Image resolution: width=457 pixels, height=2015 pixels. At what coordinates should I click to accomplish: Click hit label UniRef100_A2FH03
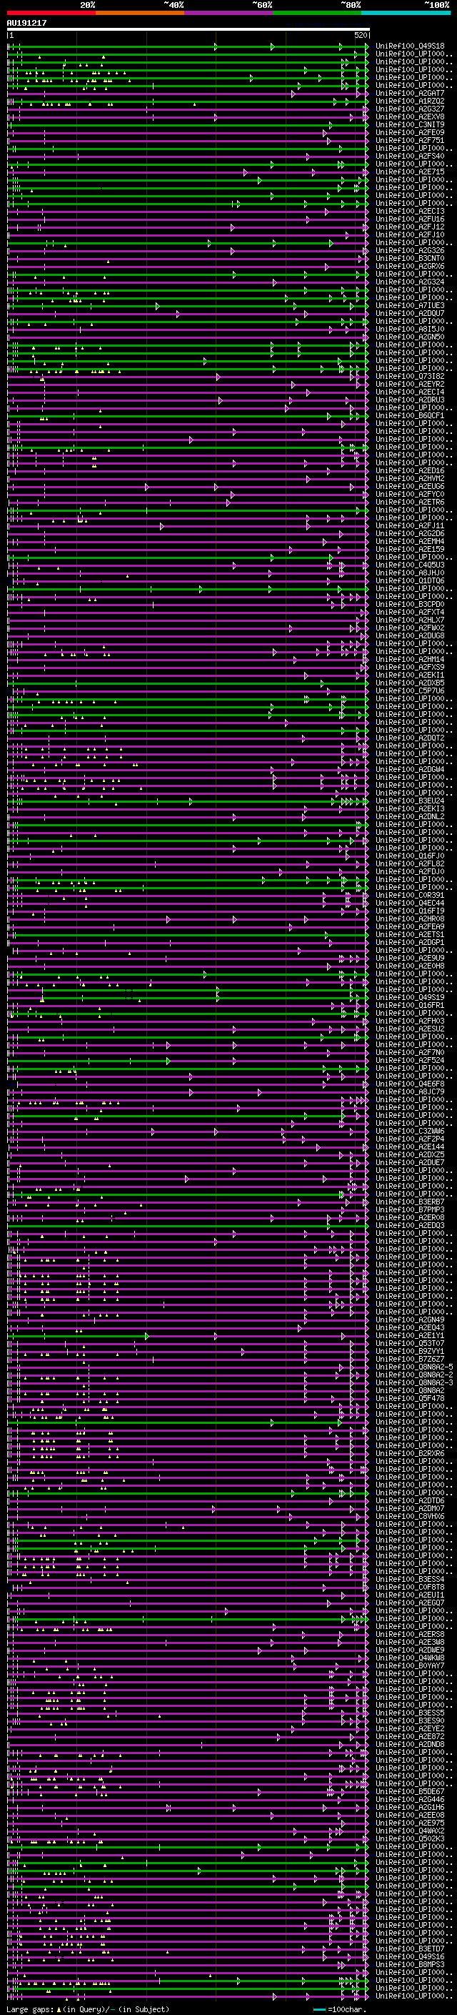point(410,1021)
